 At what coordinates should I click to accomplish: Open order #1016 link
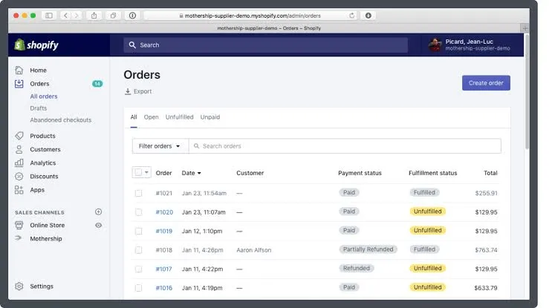point(164,288)
